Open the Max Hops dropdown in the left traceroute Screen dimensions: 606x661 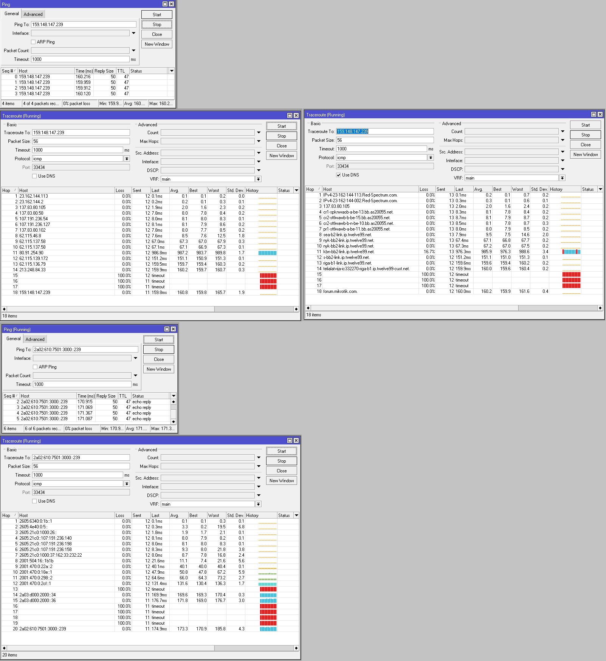pyautogui.click(x=259, y=141)
